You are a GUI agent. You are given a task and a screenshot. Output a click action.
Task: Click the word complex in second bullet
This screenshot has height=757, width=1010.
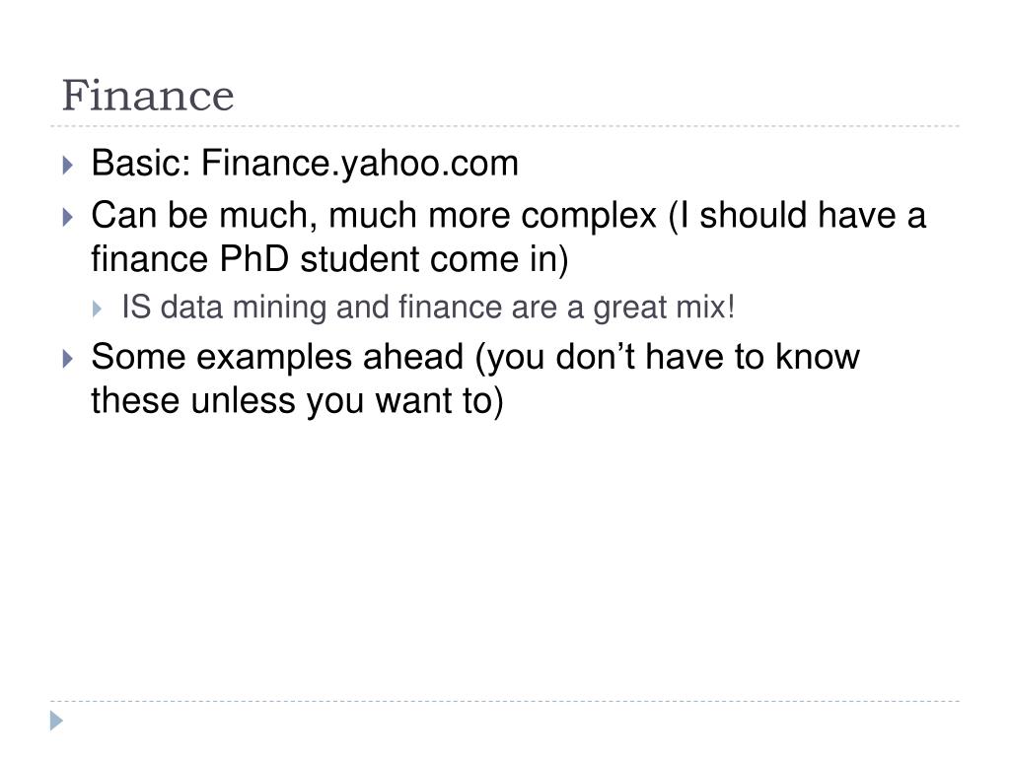589,217
